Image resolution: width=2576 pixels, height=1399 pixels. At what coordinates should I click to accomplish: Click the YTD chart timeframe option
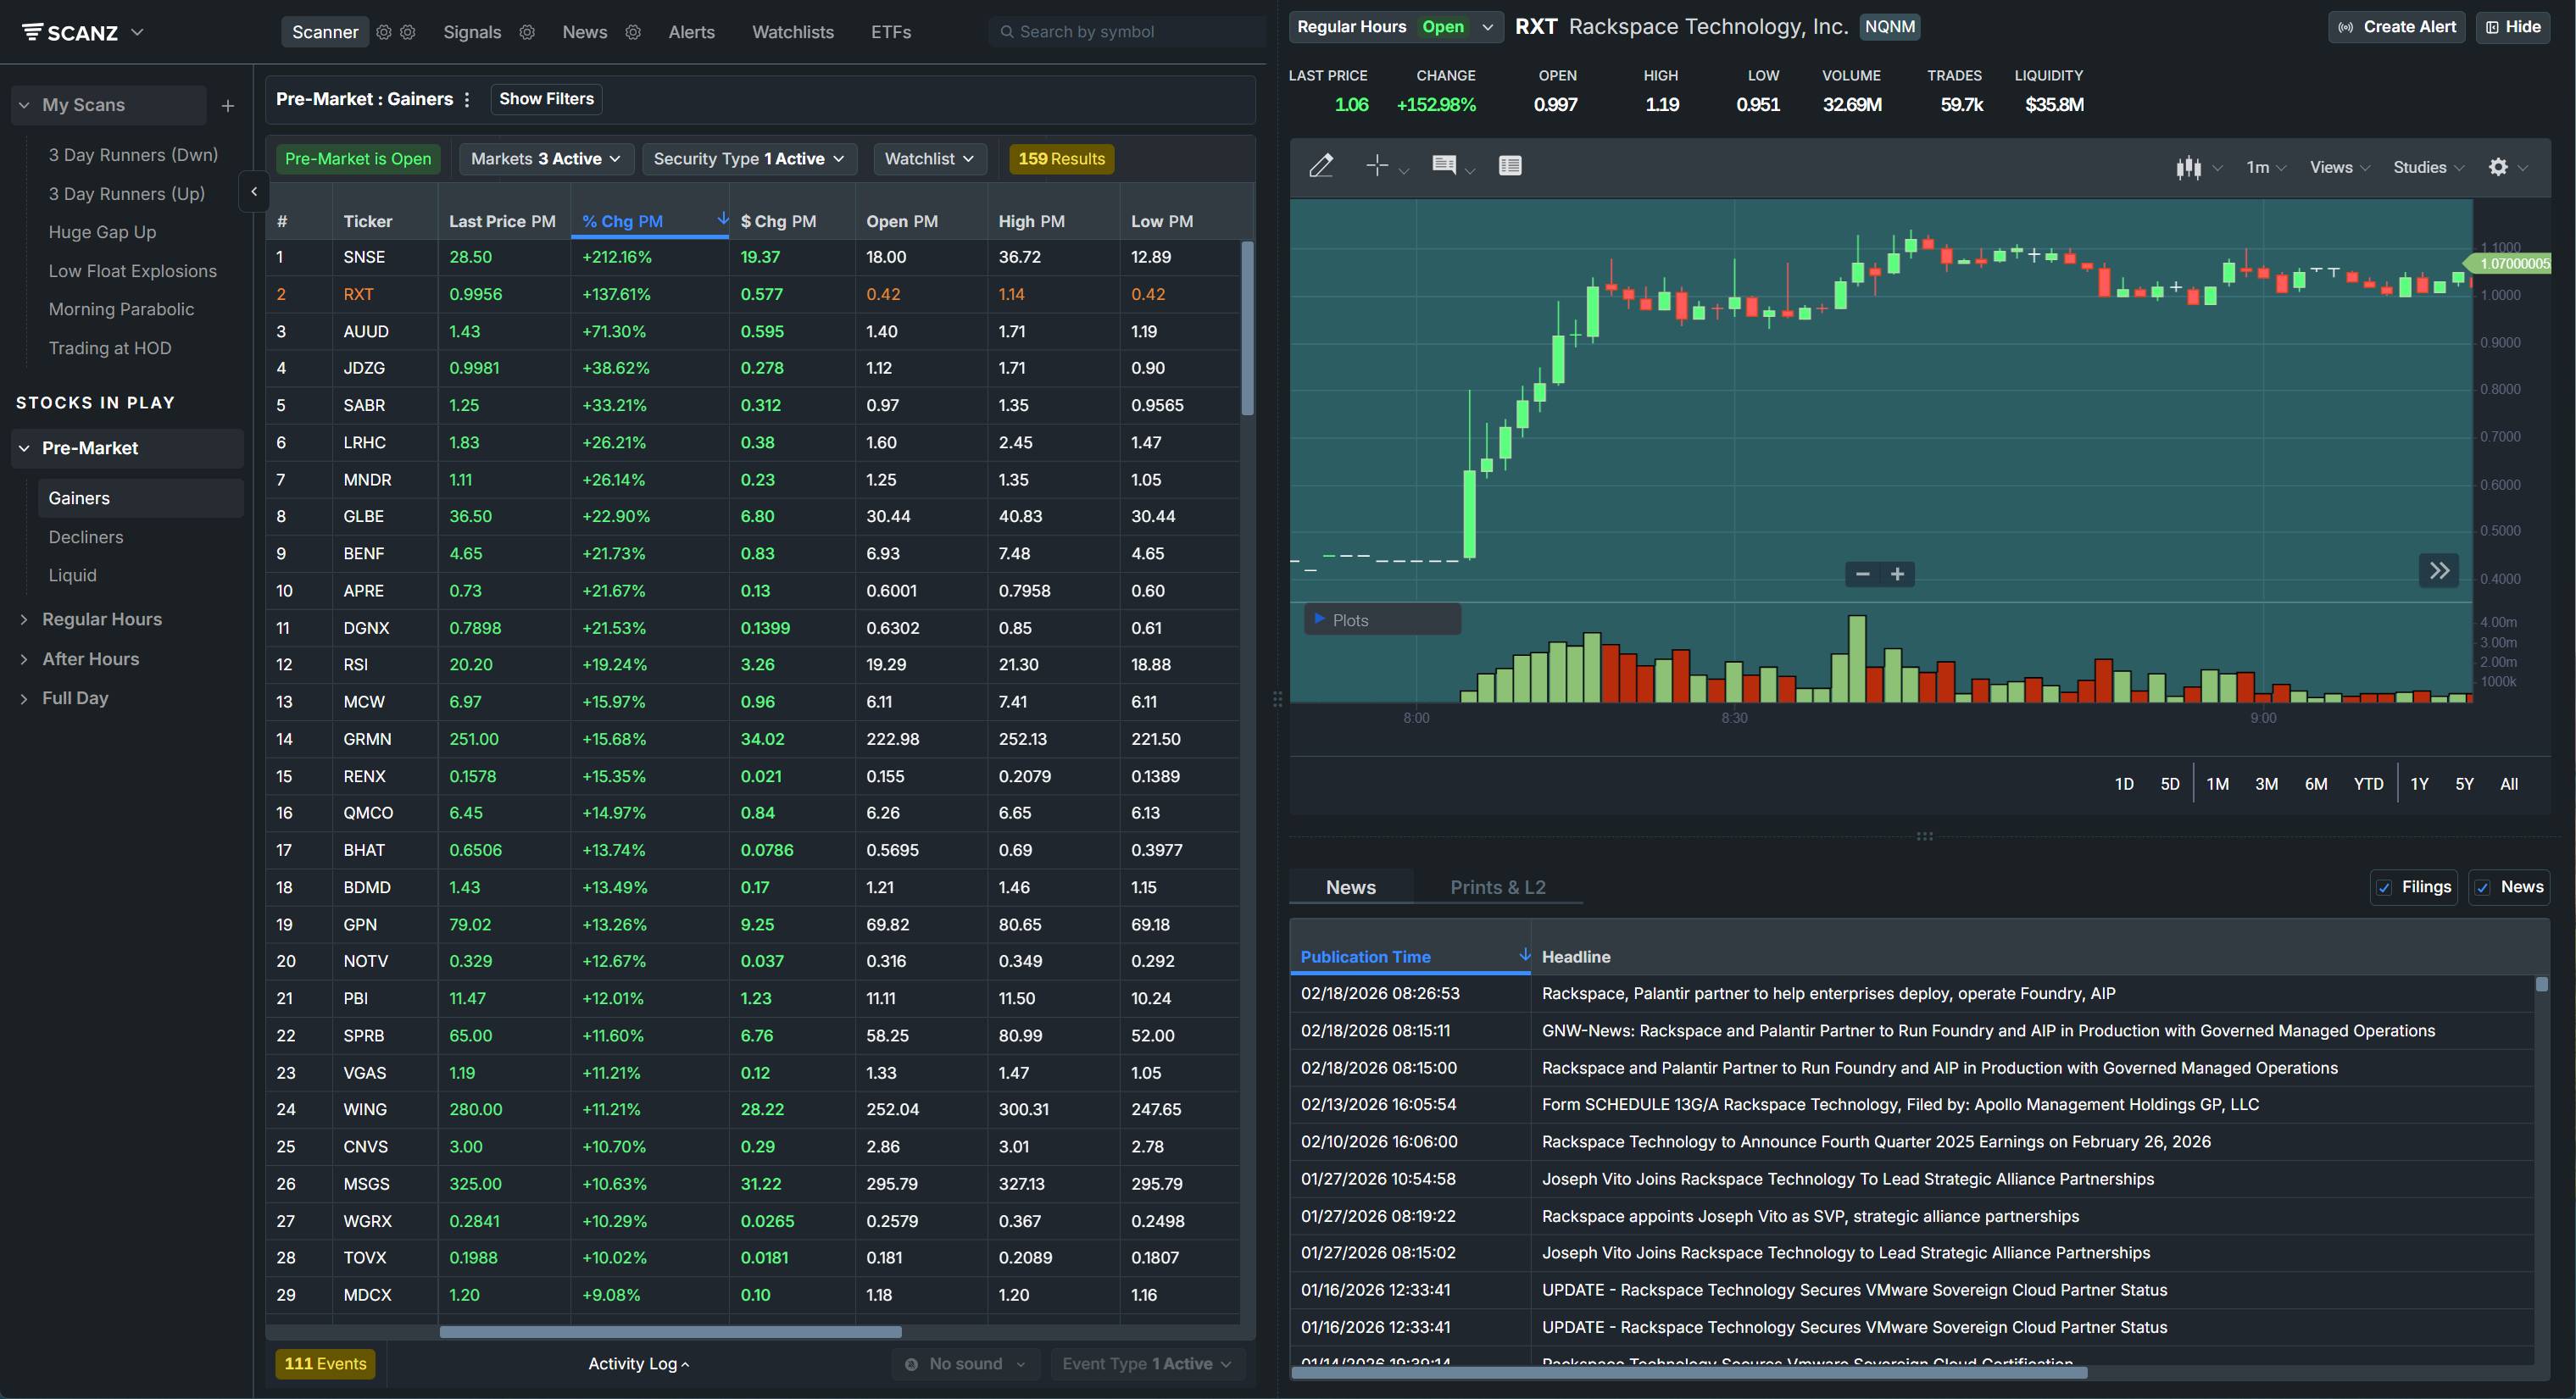(x=2368, y=784)
